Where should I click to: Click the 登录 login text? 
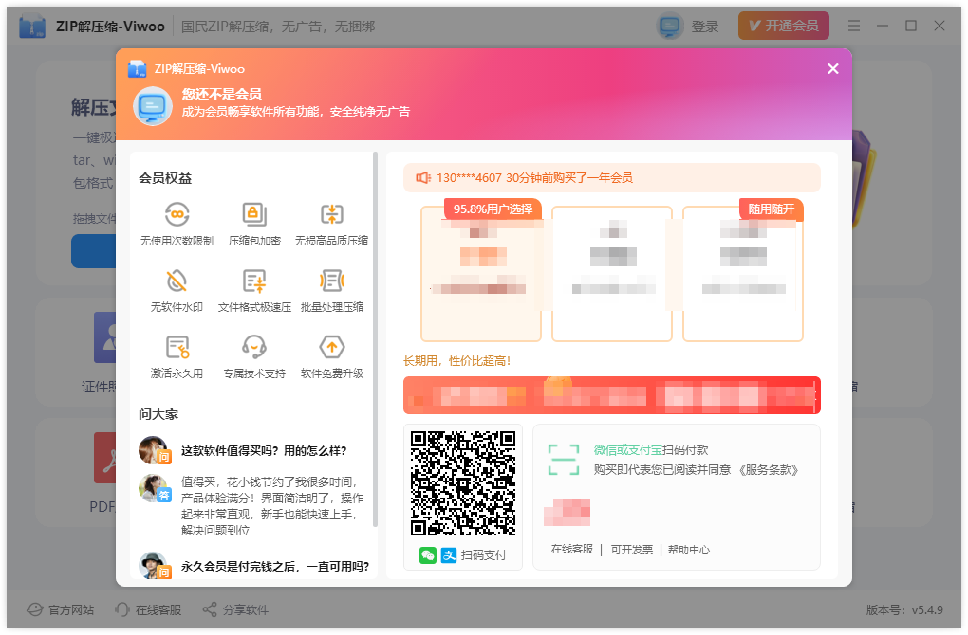704,27
